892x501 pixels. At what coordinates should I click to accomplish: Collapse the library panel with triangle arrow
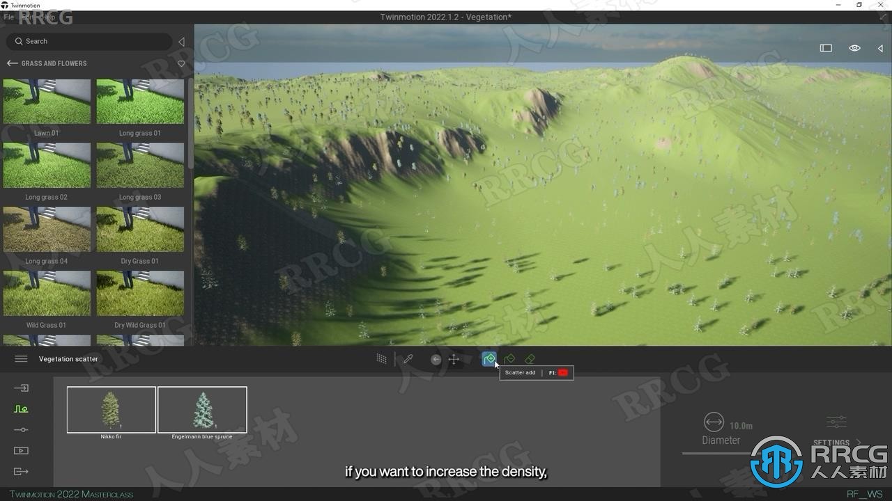(181, 42)
